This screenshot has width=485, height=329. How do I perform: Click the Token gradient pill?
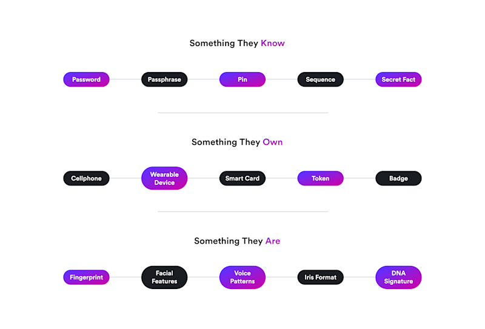pyautogui.click(x=320, y=178)
